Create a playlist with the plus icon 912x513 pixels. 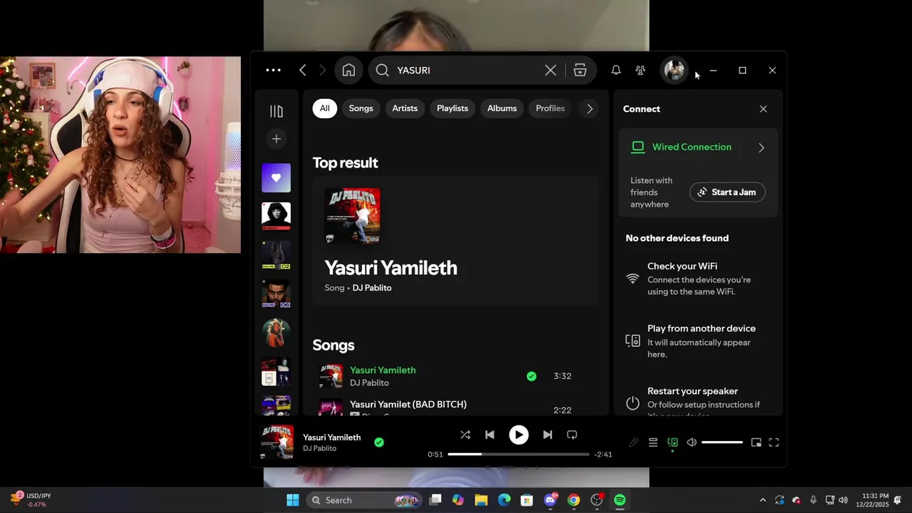click(276, 139)
